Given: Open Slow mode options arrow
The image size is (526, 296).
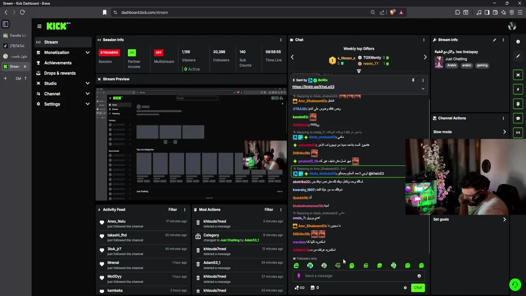Looking at the screenshot, I should [x=505, y=132].
